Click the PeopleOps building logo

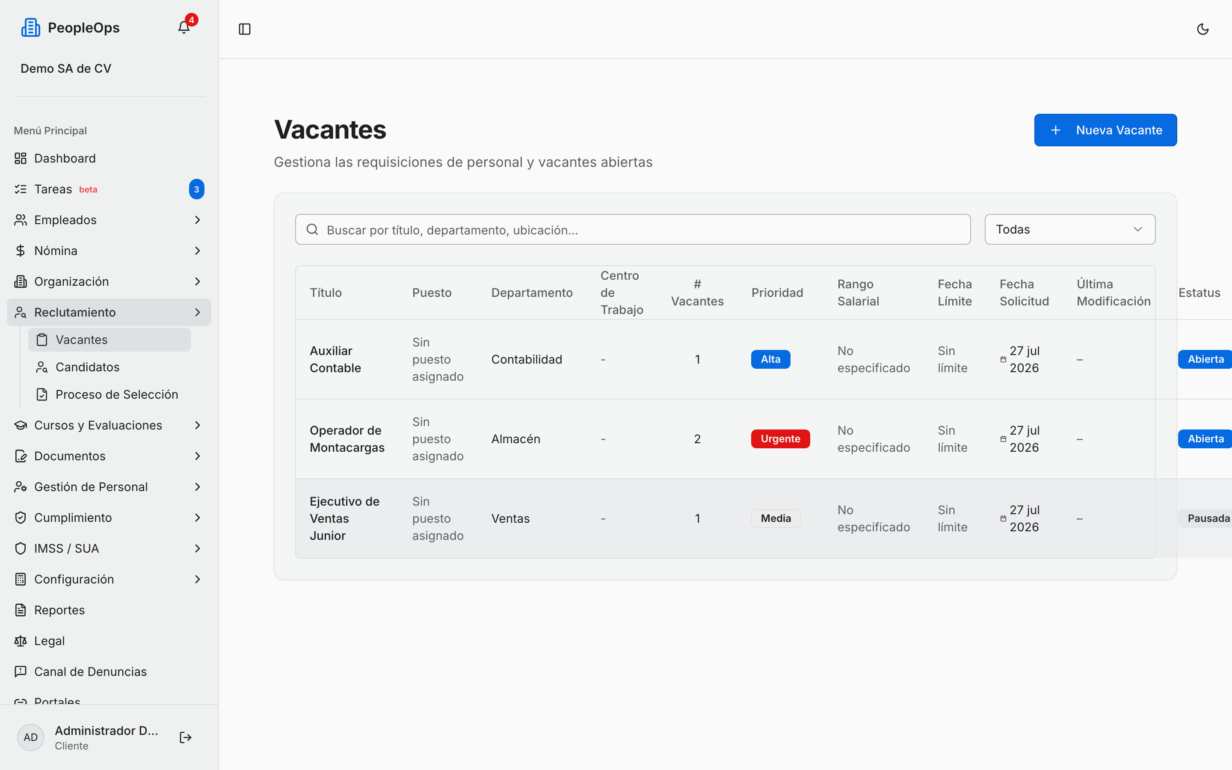(30, 27)
